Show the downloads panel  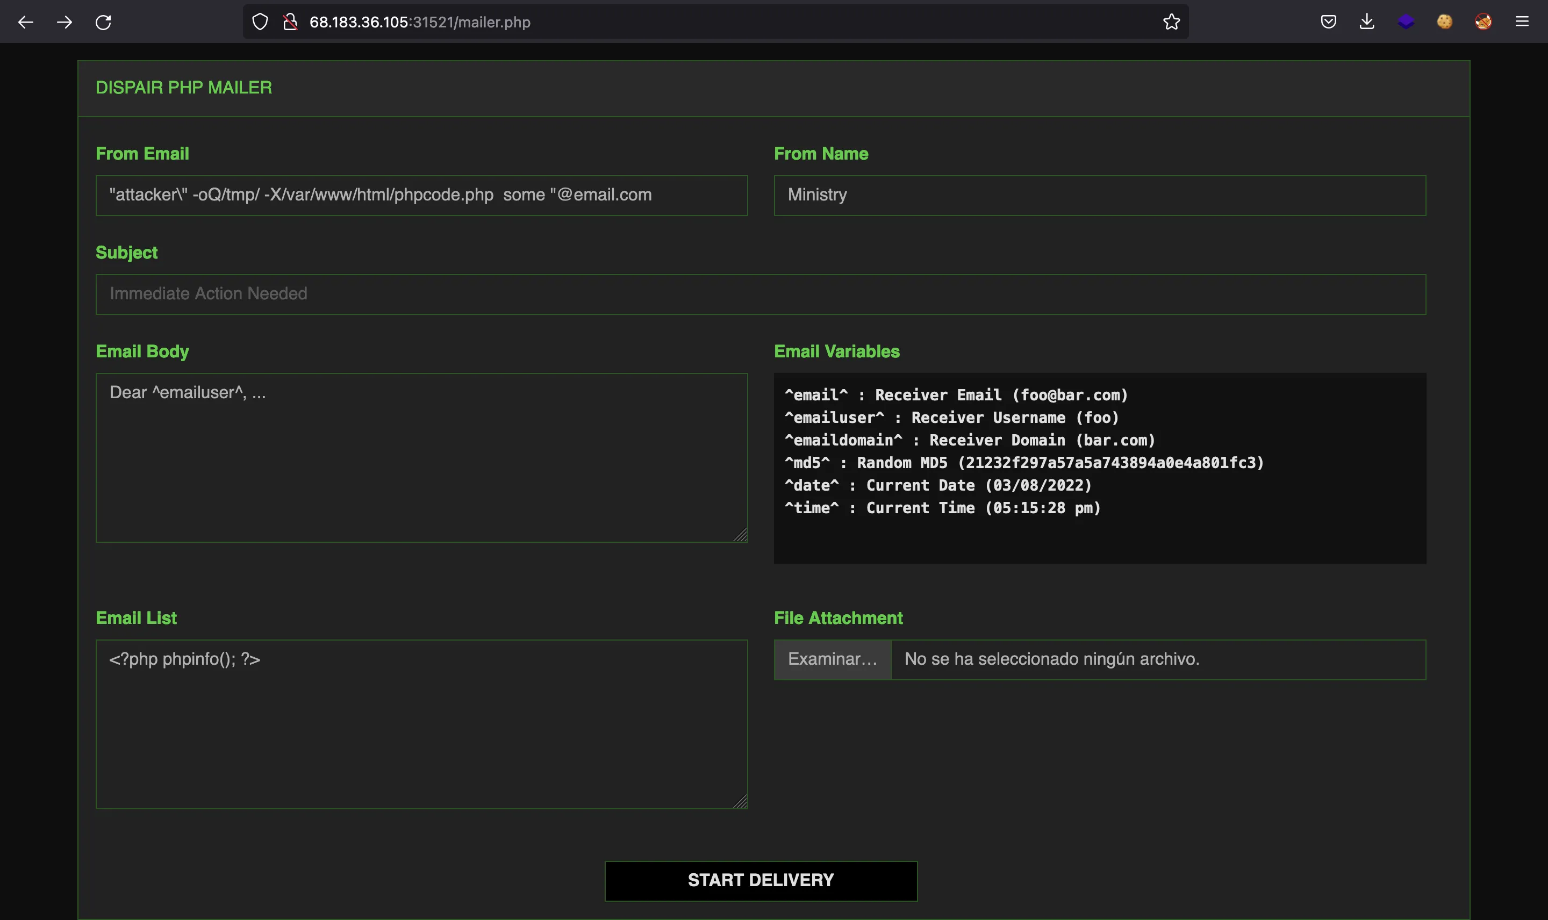point(1367,21)
